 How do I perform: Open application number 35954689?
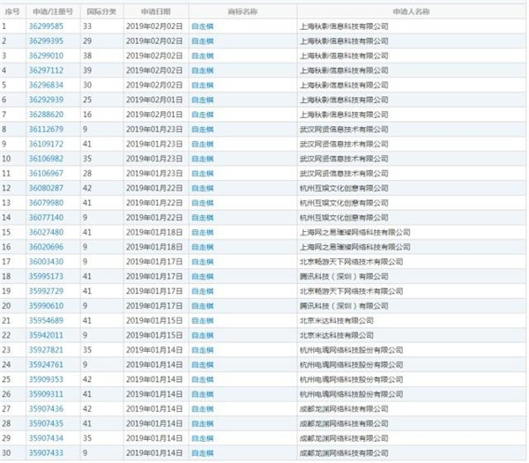click(46, 321)
